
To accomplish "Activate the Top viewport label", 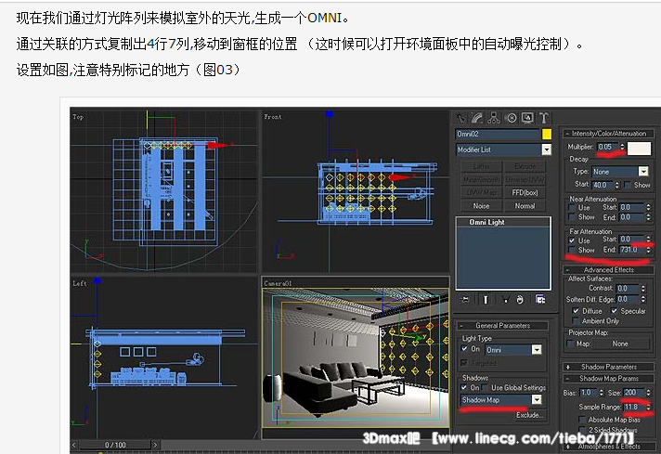I will (x=78, y=117).
